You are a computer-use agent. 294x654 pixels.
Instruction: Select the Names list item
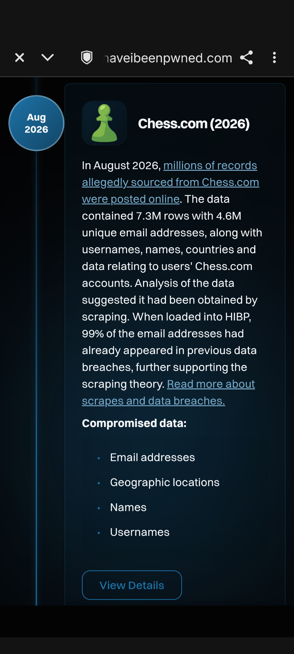click(x=128, y=508)
